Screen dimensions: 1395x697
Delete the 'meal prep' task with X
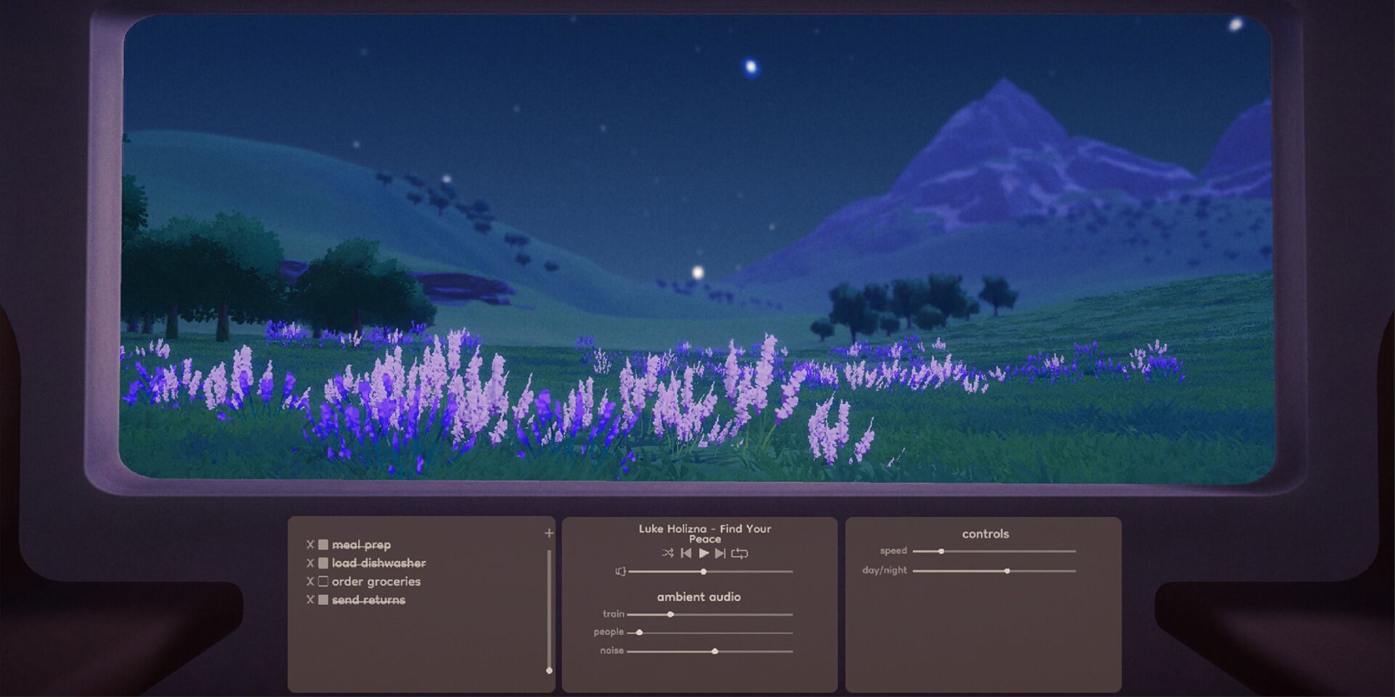(310, 544)
